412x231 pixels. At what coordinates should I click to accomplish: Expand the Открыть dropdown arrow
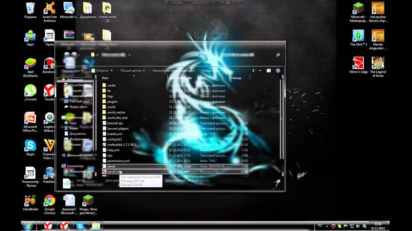[112, 71]
